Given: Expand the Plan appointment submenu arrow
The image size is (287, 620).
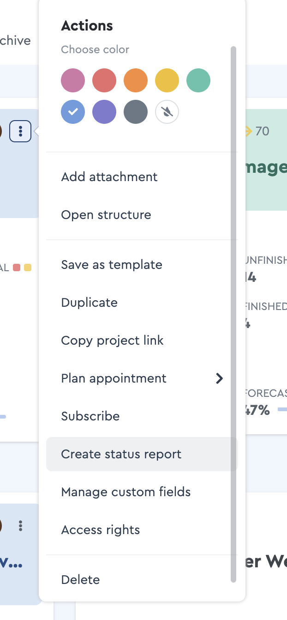Looking at the screenshot, I should pyautogui.click(x=220, y=379).
